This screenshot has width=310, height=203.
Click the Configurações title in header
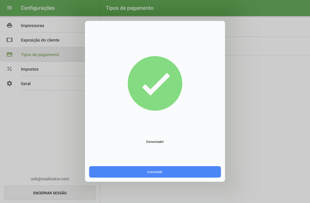click(x=38, y=8)
